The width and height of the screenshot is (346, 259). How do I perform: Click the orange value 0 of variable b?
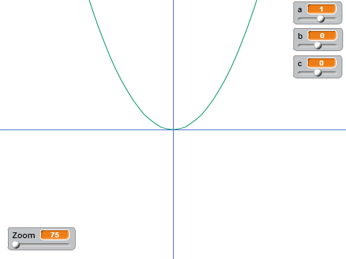pyautogui.click(x=322, y=36)
